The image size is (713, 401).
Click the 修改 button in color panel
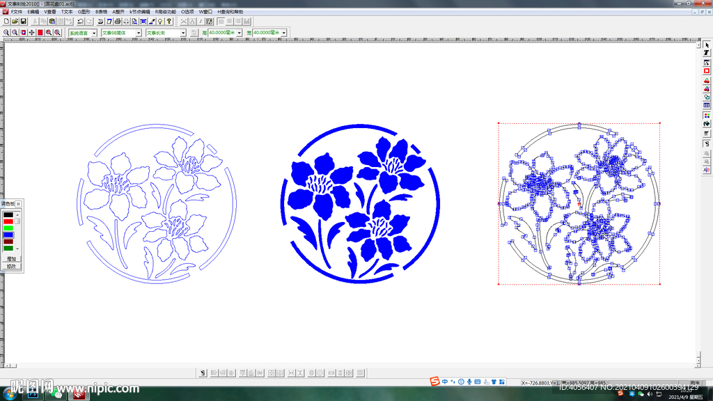click(11, 266)
